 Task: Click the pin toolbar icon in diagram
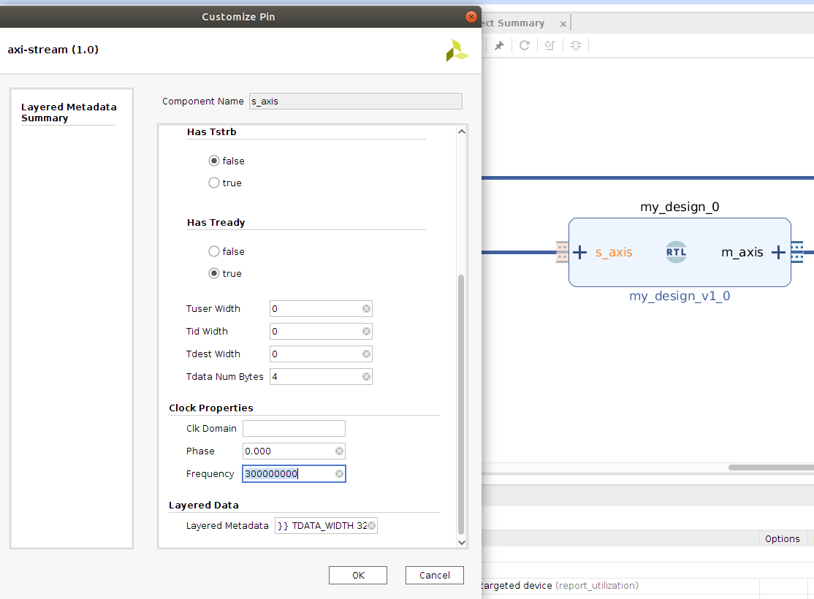[499, 46]
